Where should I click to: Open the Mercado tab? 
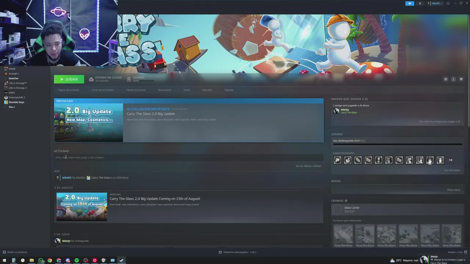(x=207, y=90)
